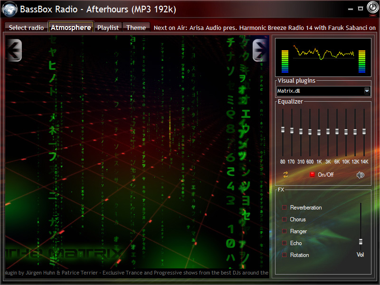Click the spectrum waveform display
This screenshot has width=380, height=285.
coord(323,52)
